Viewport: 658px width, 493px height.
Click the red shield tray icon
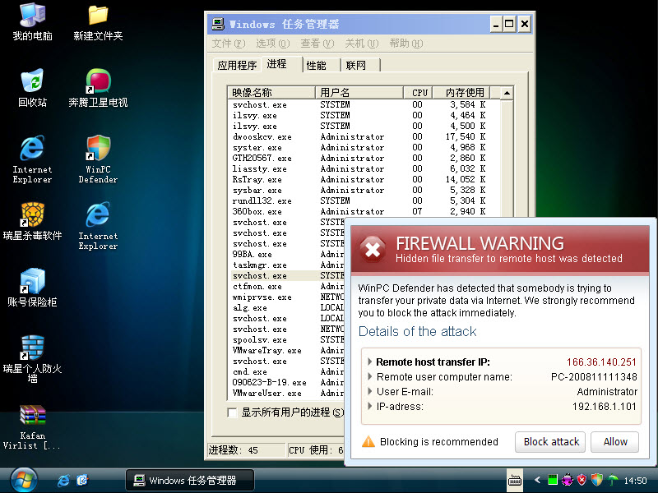pos(582,480)
